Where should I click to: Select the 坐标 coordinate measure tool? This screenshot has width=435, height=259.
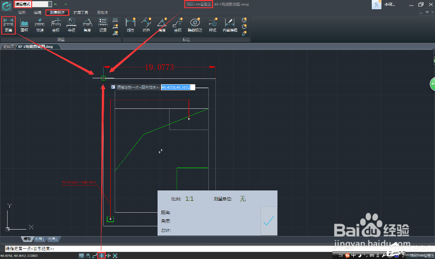coord(56,24)
